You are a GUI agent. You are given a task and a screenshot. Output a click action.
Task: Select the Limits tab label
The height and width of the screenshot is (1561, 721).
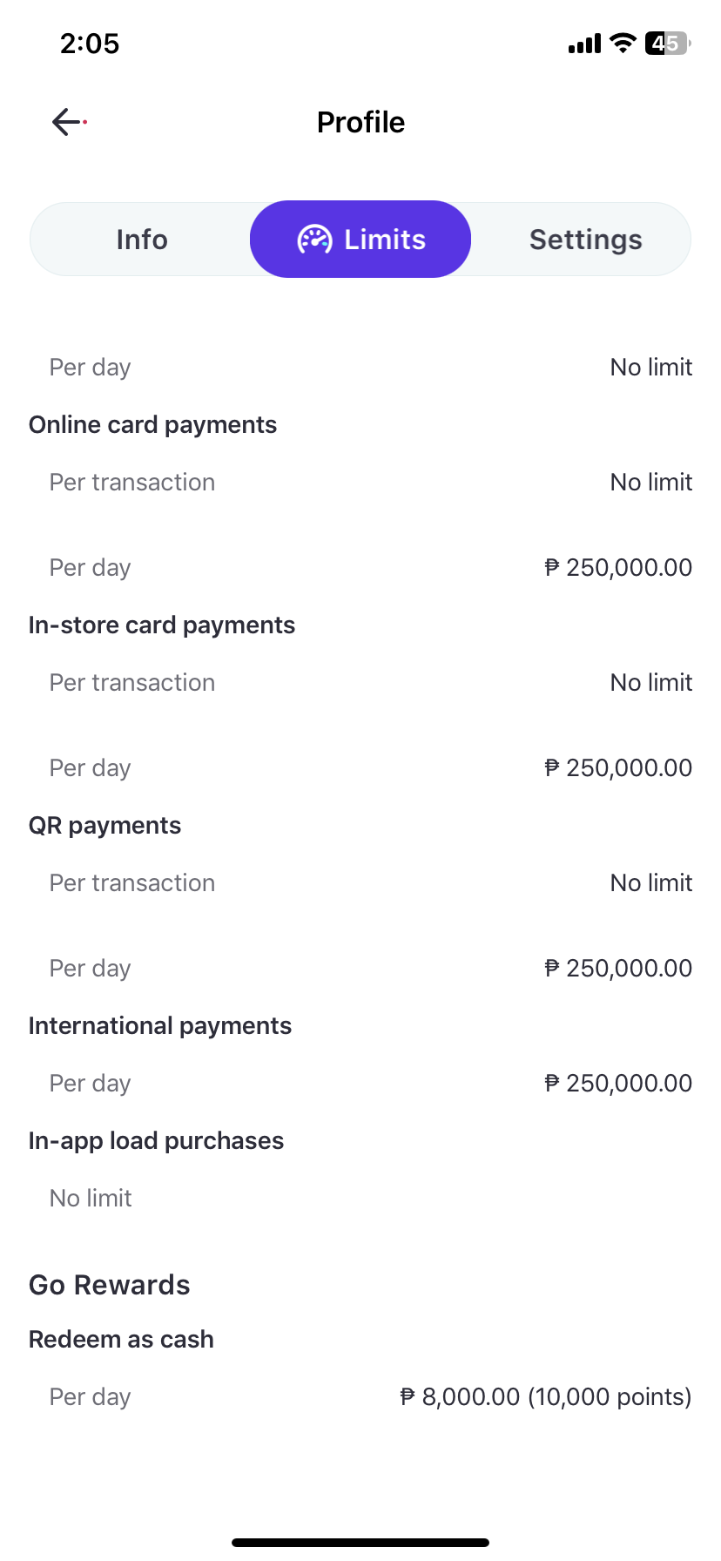[x=385, y=240]
